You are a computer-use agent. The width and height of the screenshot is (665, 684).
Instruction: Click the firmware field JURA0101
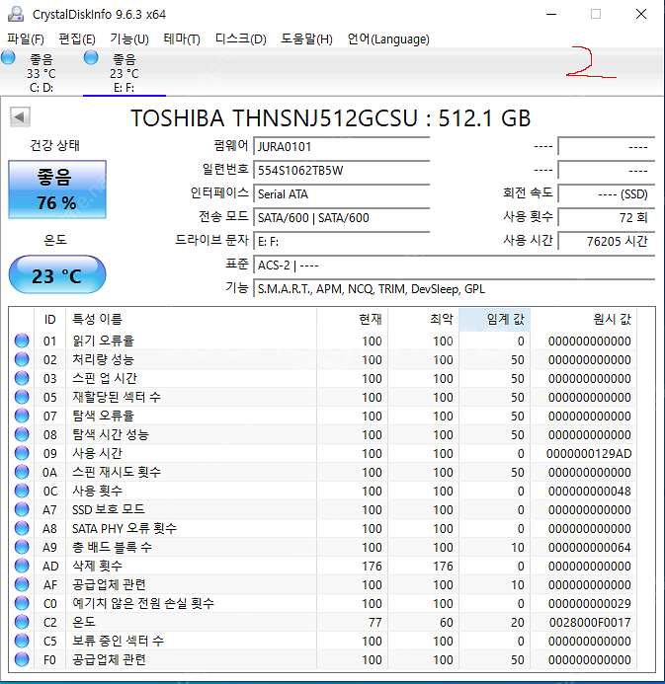342,146
